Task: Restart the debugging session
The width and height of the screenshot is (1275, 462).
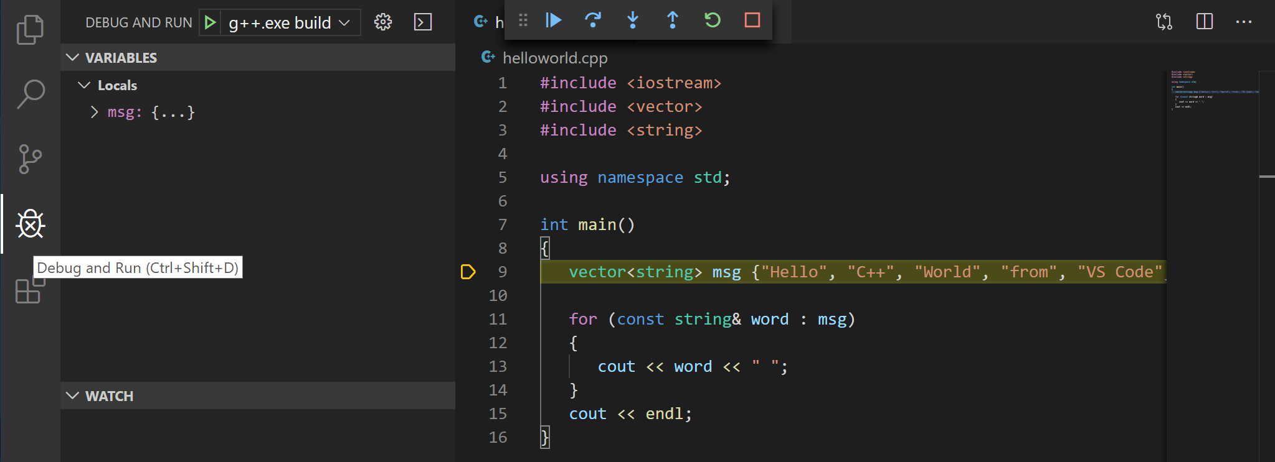Action: (712, 21)
